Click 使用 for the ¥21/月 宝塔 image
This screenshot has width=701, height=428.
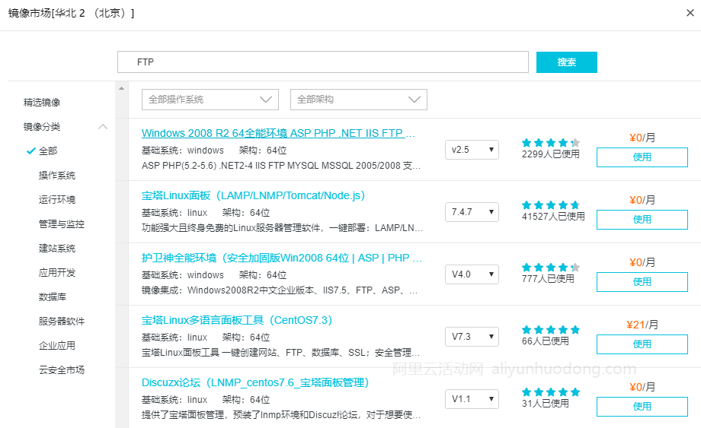642,344
